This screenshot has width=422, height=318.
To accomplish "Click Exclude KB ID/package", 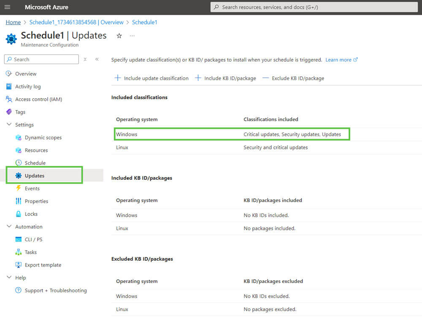I will coord(293,78).
